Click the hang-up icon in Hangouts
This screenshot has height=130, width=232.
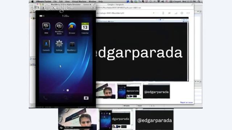click(x=188, y=13)
